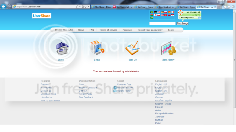Screen dimensions: 236x132
Task: Open the Home text link
Action: coord(61,60)
